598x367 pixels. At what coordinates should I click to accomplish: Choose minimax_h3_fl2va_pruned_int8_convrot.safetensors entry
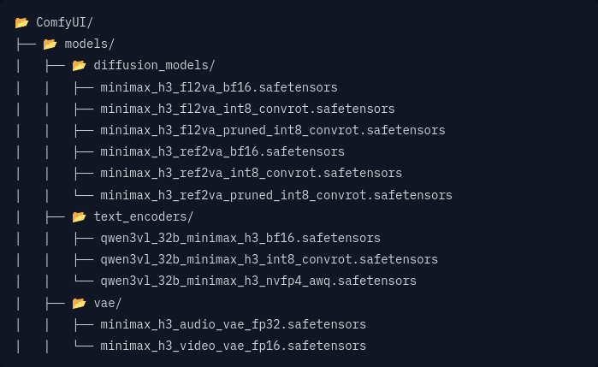point(273,131)
